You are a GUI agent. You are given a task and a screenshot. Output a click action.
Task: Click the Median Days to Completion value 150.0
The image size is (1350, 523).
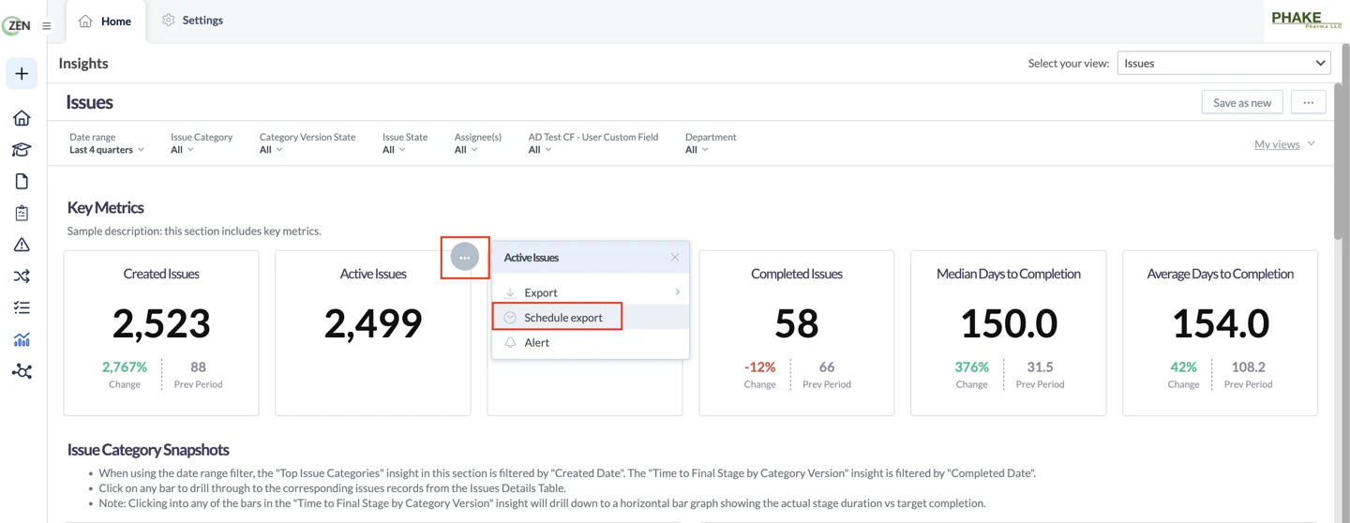[x=1009, y=323]
